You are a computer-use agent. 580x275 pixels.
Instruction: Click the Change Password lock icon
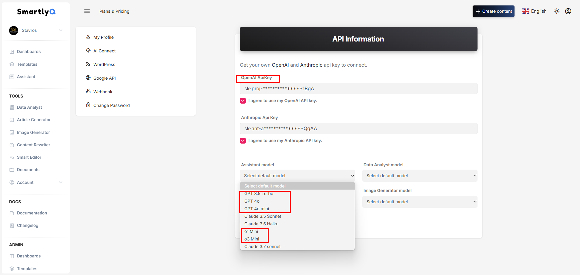(88, 105)
